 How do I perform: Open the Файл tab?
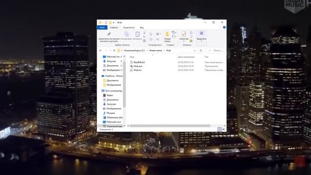(x=102, y=27)
